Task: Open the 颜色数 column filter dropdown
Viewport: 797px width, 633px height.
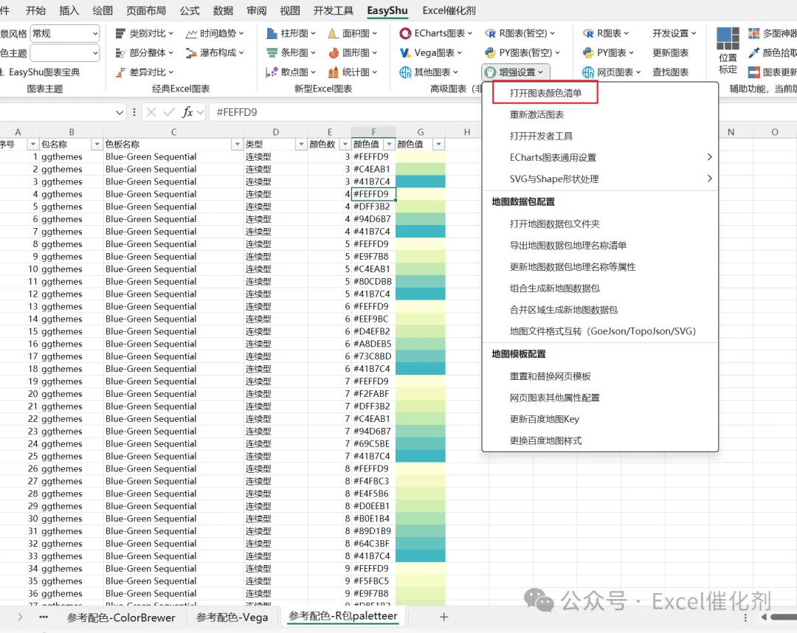Action: click(x=345, y=145)
